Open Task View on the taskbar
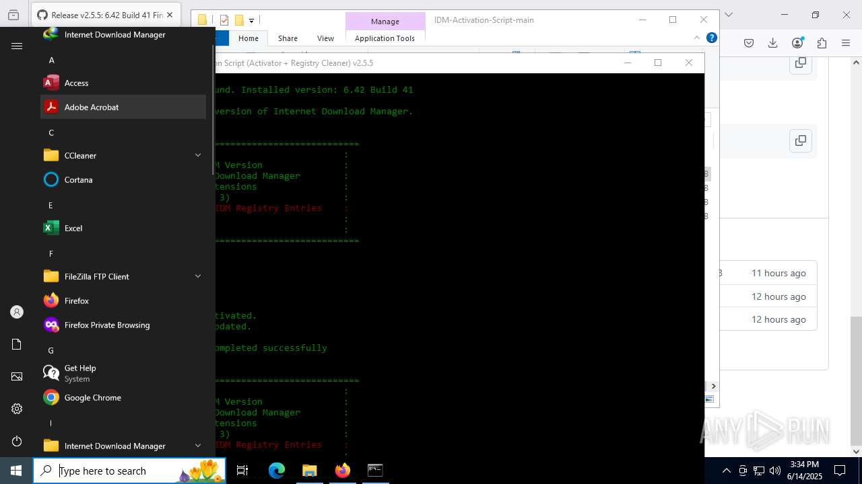The width and height of the screenshot is (862, 484). pyautogui.click(x=242, y=471)
